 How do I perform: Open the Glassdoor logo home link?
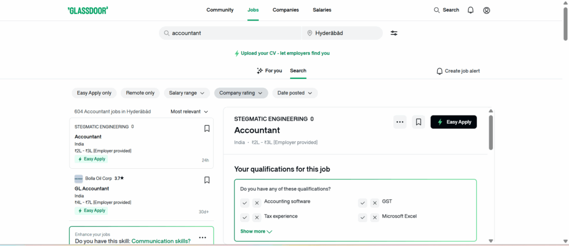coord(88,10)
